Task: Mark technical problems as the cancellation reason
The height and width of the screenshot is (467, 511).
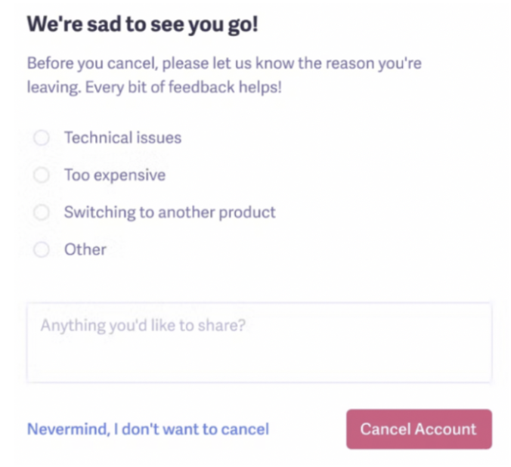Action: tap(42, 138)
